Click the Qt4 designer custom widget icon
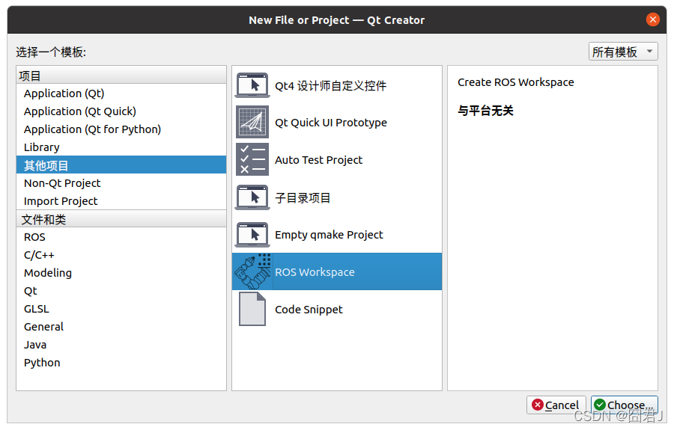This screenshot has height=430, width=674. tap(252, 85)
